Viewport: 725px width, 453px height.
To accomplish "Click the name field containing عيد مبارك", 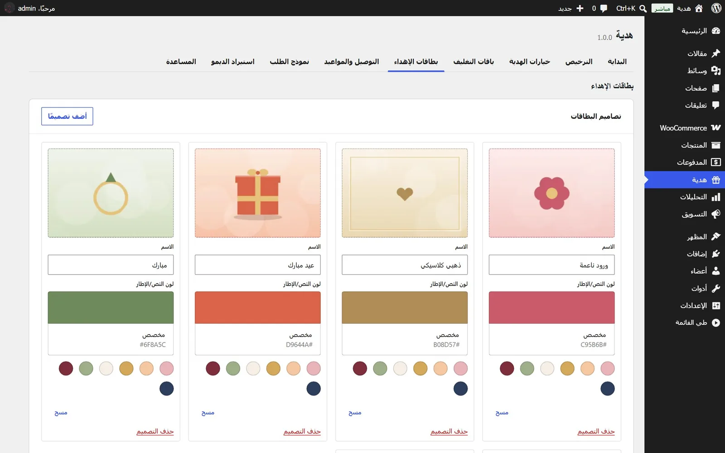I will (257, 265).
